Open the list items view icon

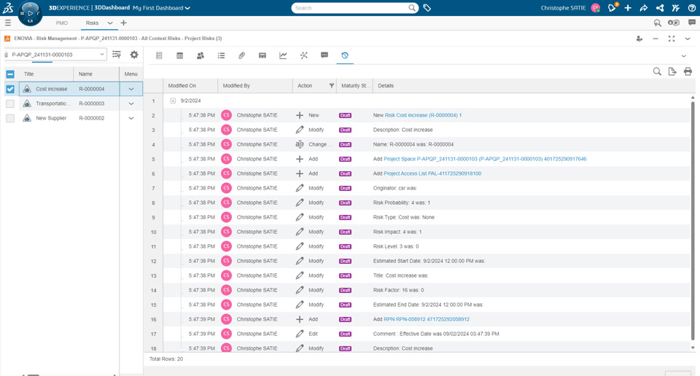pos(221,55)
